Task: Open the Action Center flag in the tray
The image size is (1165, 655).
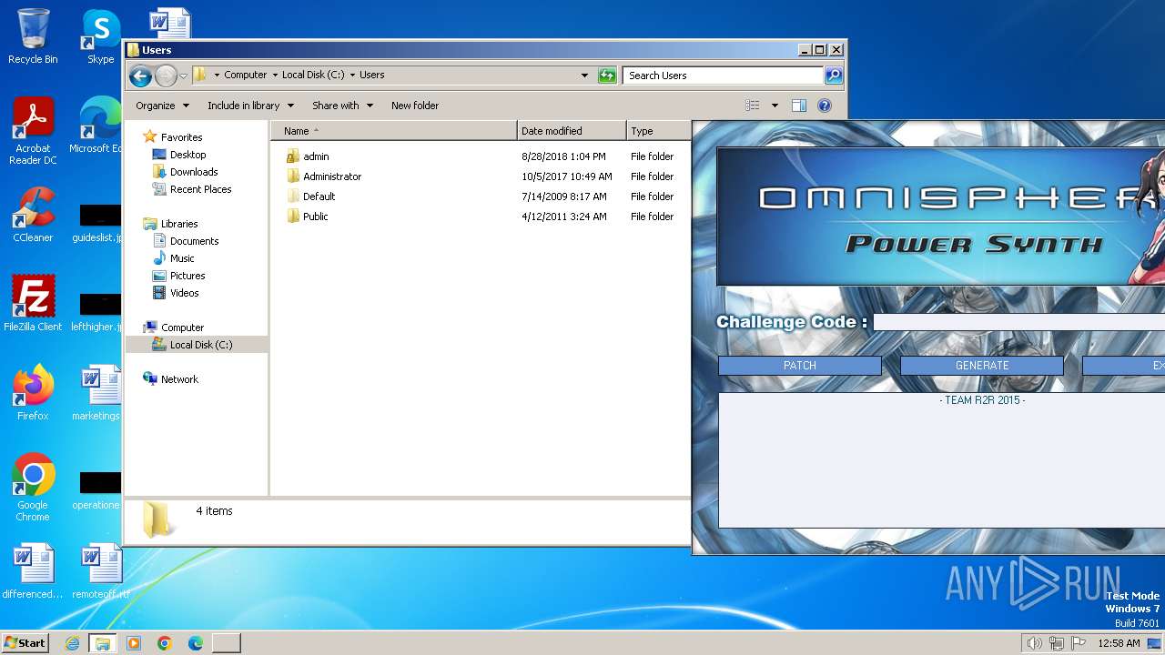Action: coord(1079,643)
